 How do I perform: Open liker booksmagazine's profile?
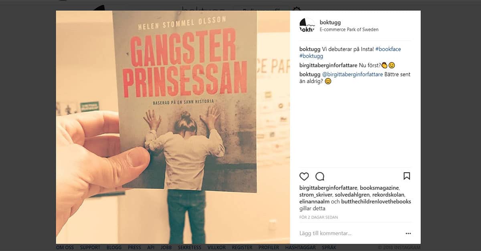pyautogui.click(x=379, y=187)
